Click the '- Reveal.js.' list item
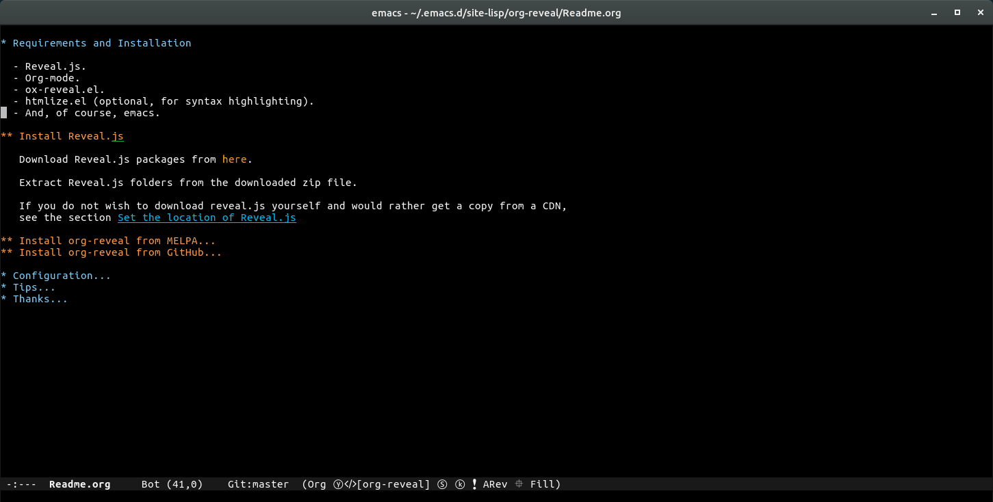Screen dimensions: 993x502 coord(49,66)
